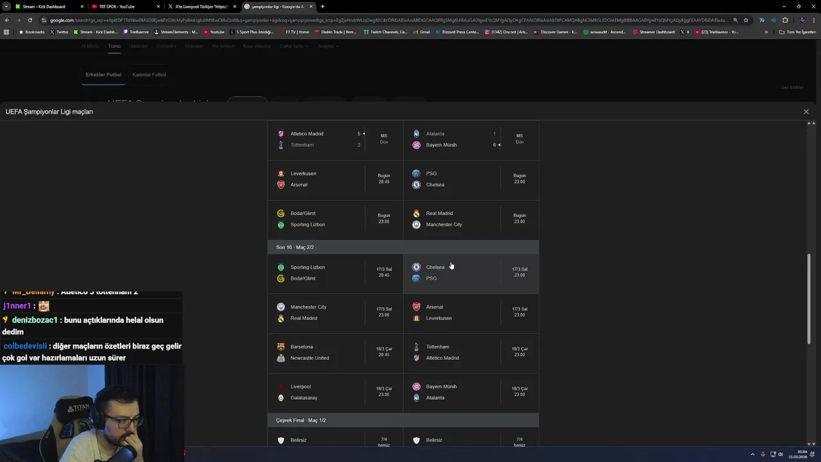Switch to TRT SPOR - YouTube browser tab
The height and width of the screenshot is (462, 821).
point(125,6)
